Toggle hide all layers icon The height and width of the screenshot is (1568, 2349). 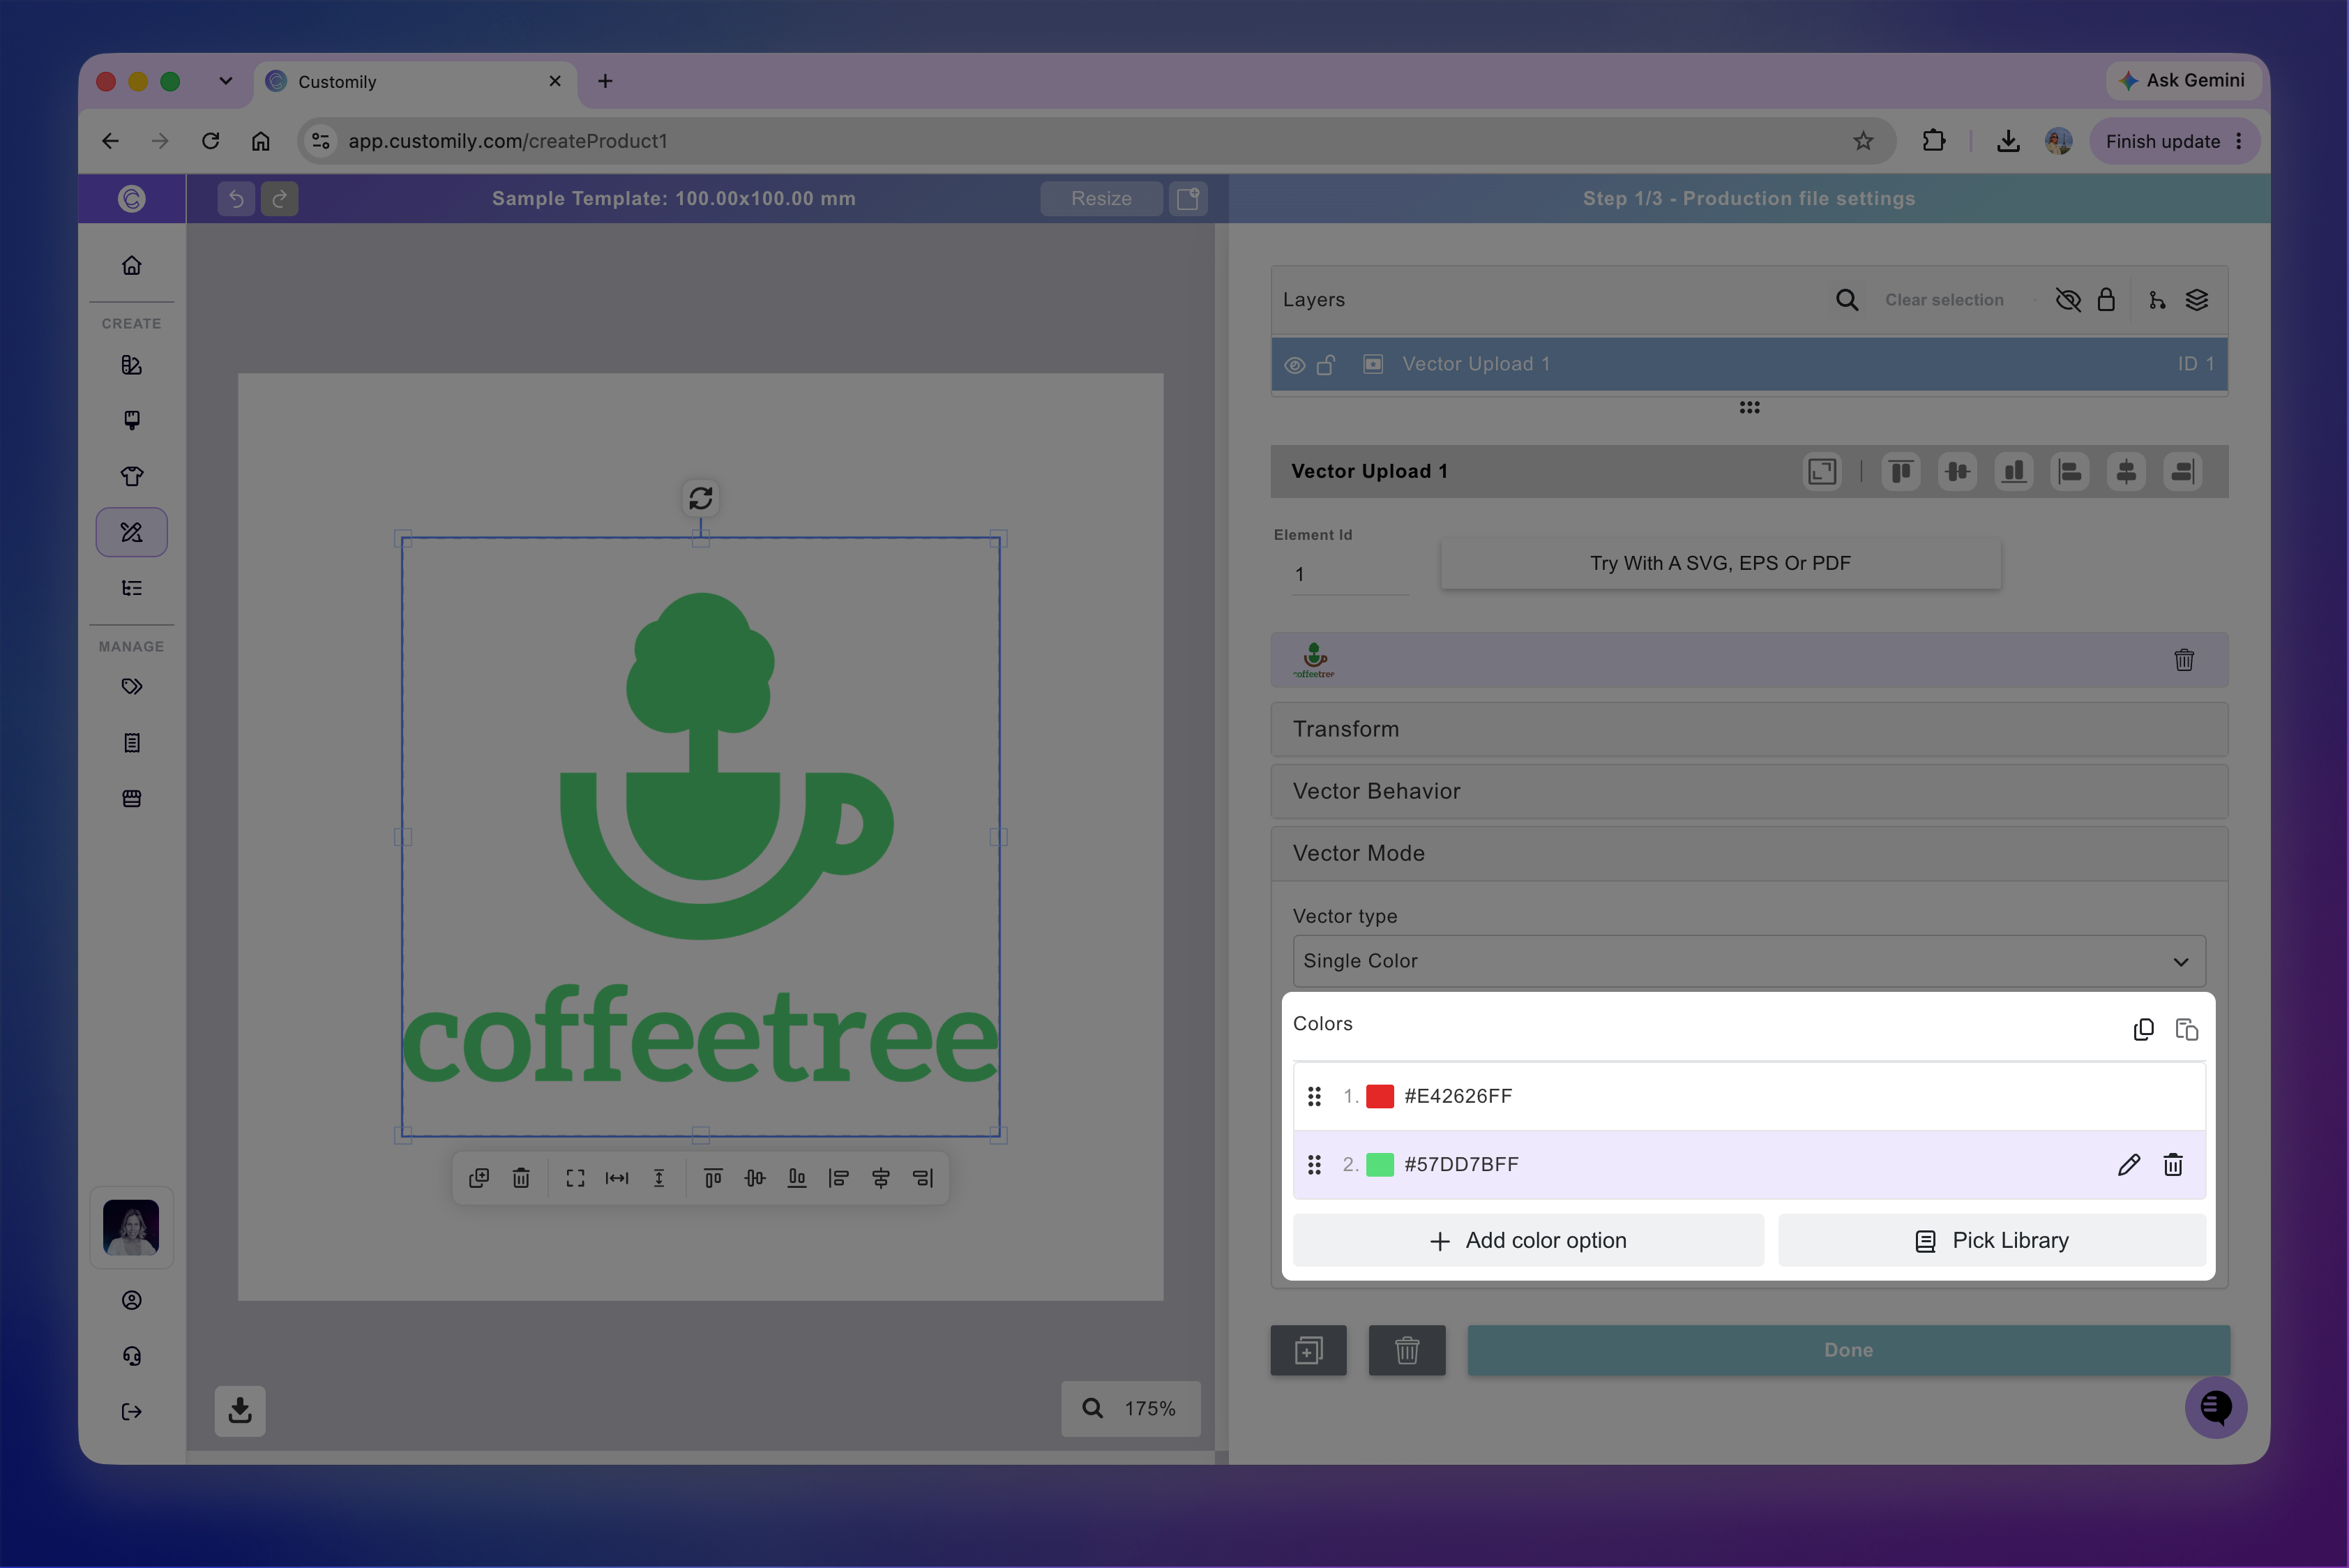point(2068,300)
